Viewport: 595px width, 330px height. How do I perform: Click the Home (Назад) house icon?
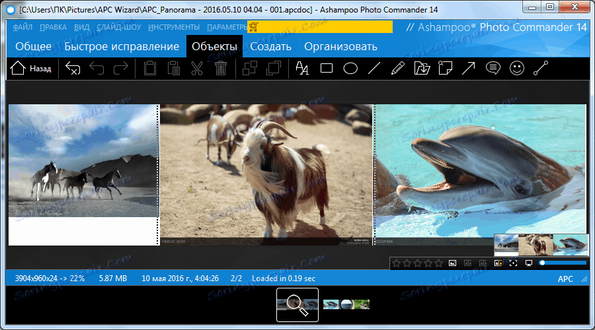tap(18, 68)
